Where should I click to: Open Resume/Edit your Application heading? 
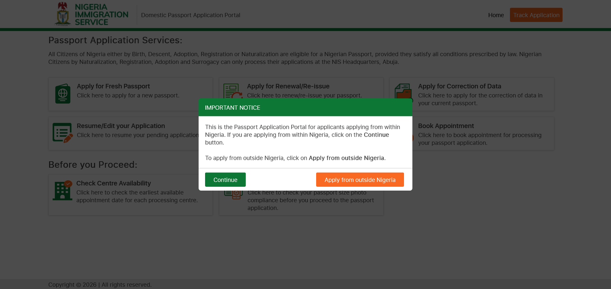(121, 126)
